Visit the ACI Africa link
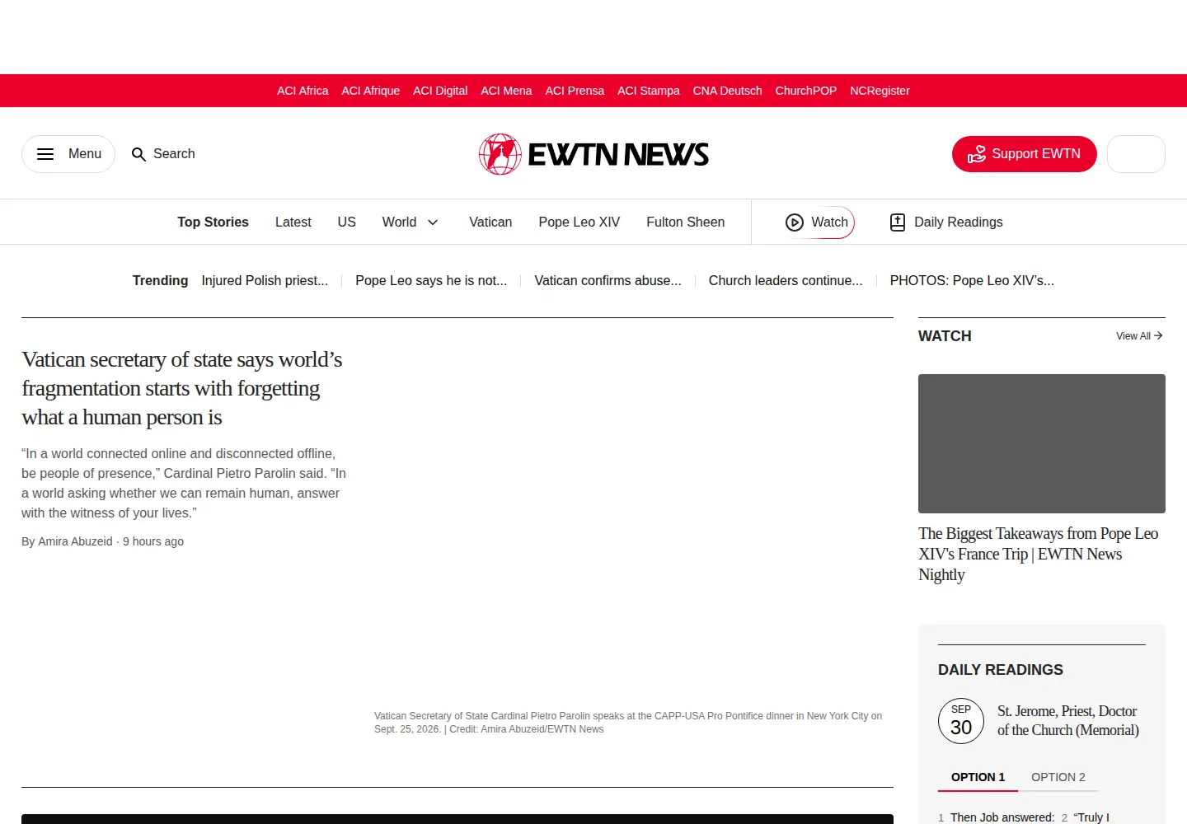 click(x=303, y=91)
